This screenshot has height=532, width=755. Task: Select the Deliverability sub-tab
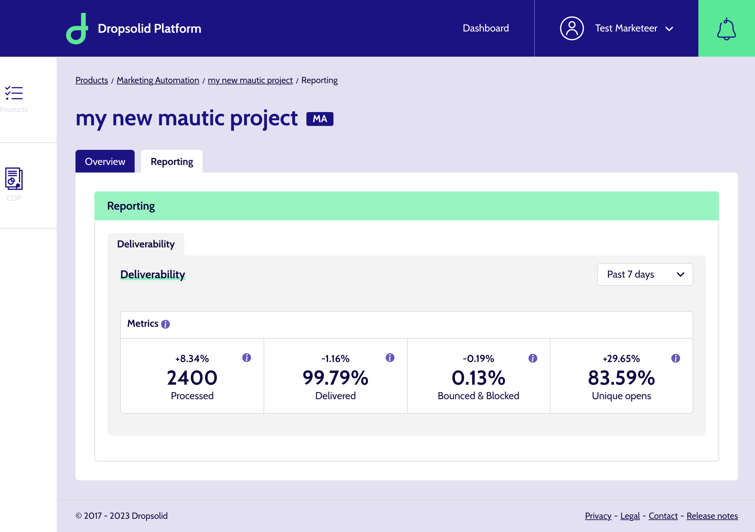point(146,244)
